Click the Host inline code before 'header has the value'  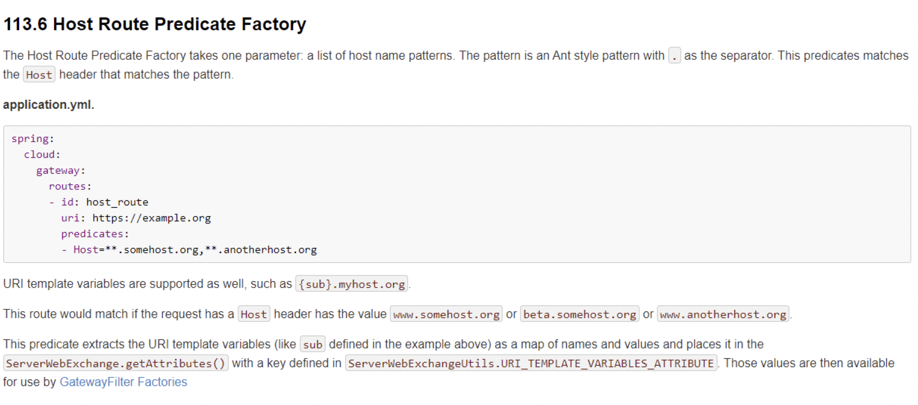click(253, 314)
